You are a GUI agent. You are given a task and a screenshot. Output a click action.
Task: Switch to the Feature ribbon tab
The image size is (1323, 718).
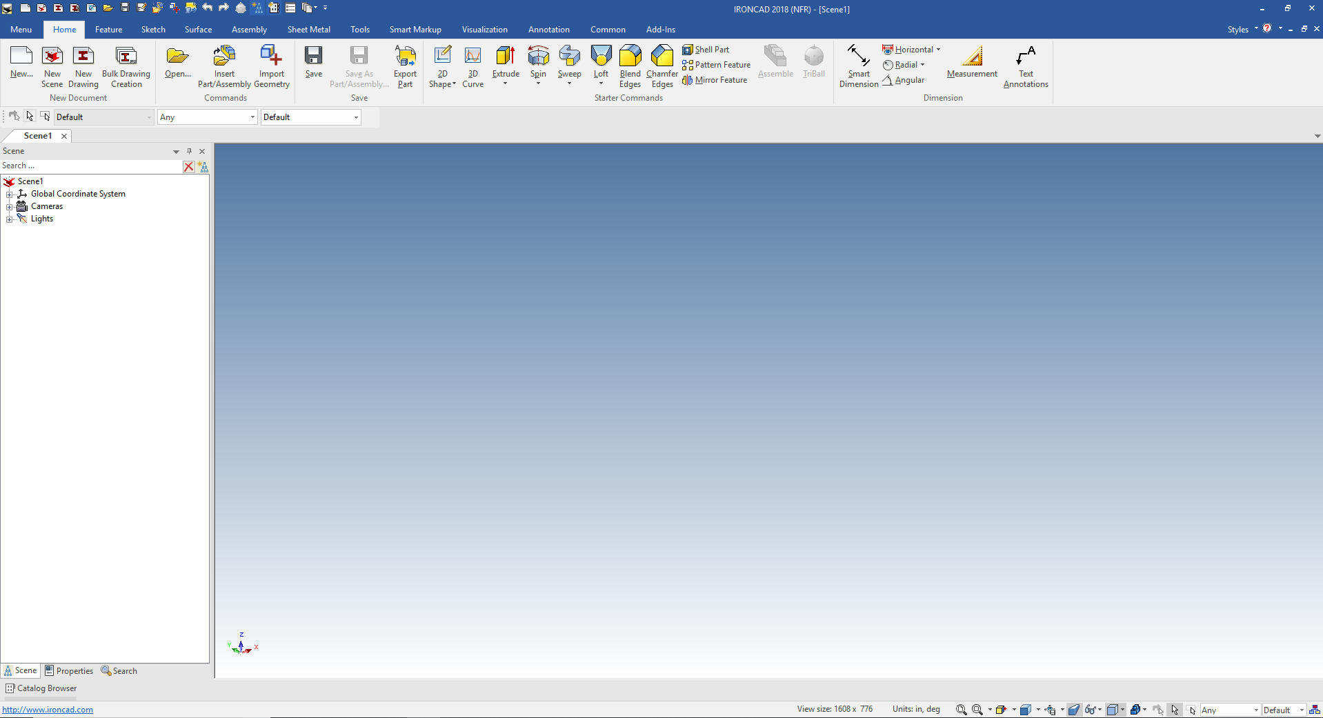[108, 30]
